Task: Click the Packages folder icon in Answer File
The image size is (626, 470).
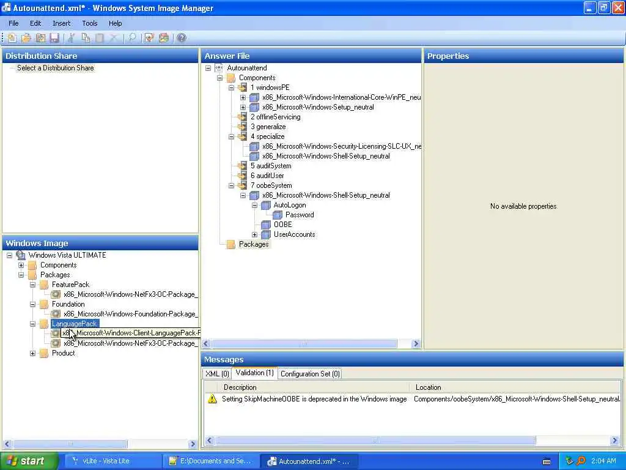Action: [230, 244]
